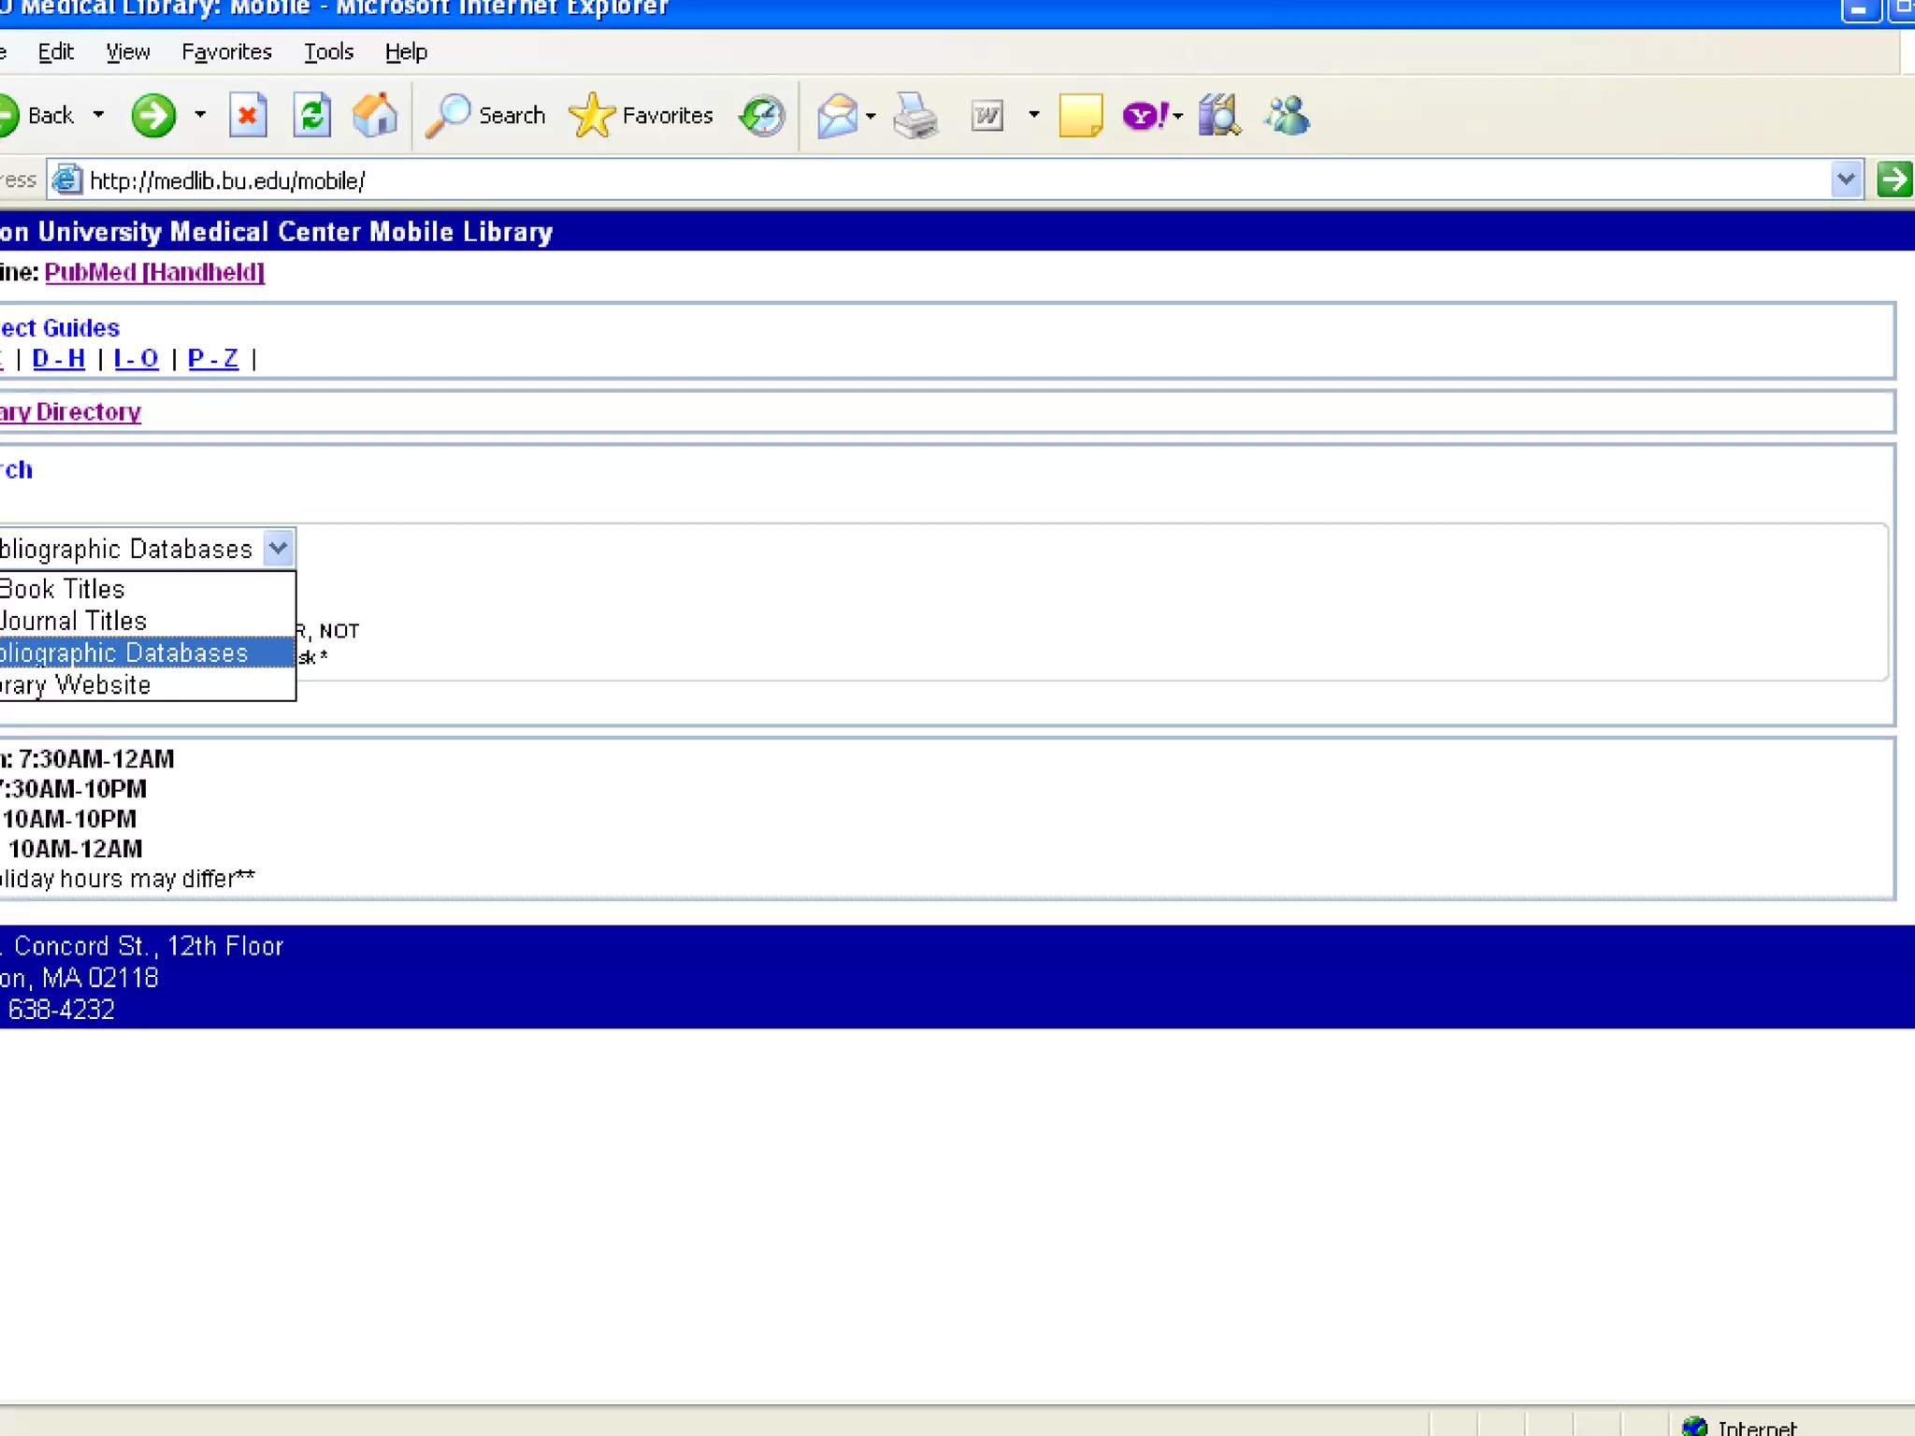Open the Back button history dropdown arrow
This screenshot has height=1436, width=1915.
[x=98, y=116]
